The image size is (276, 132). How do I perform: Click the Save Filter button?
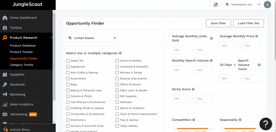[218, 23]
